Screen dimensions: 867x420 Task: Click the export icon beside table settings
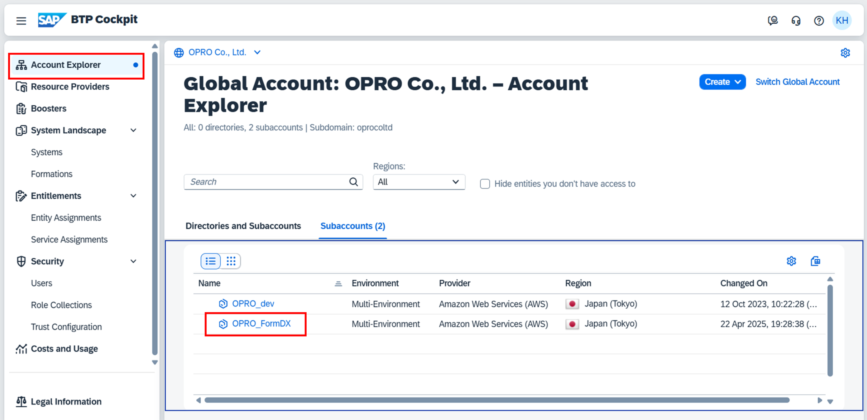[x=815, y=261]
